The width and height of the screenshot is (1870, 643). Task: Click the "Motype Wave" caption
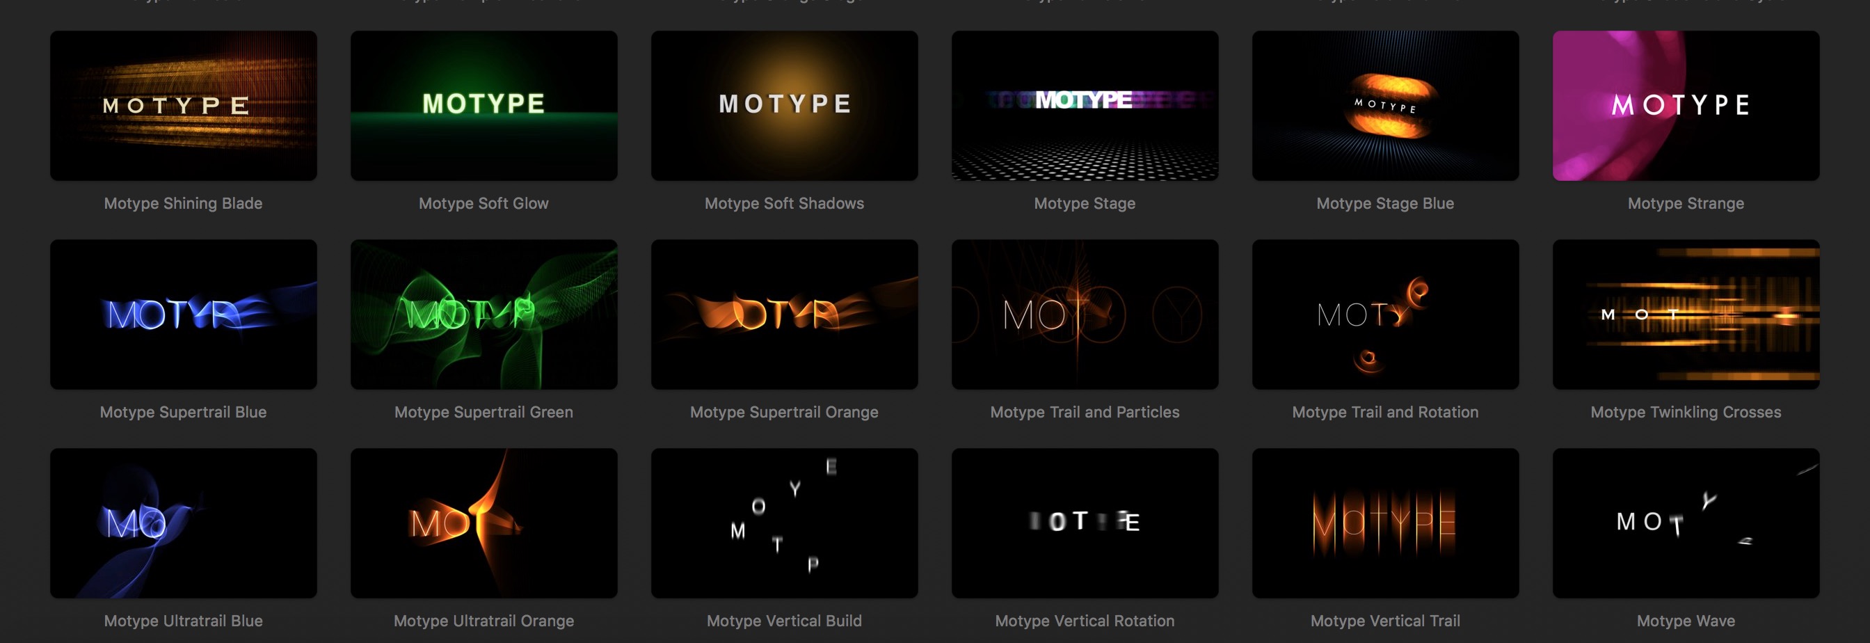point(1686,621)
